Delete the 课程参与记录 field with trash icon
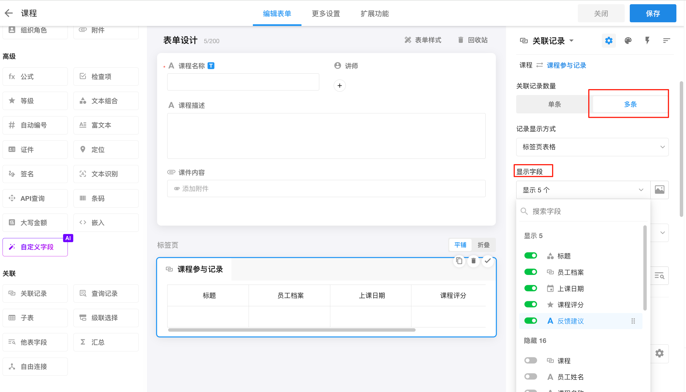The width and height of the screenshot is (686, 392). [x=474, y=261]
